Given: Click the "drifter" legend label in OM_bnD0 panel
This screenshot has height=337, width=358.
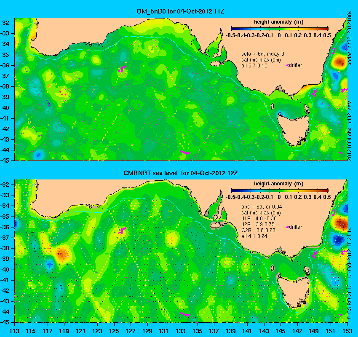Looking at the screenshot, I should coord(296,65).
